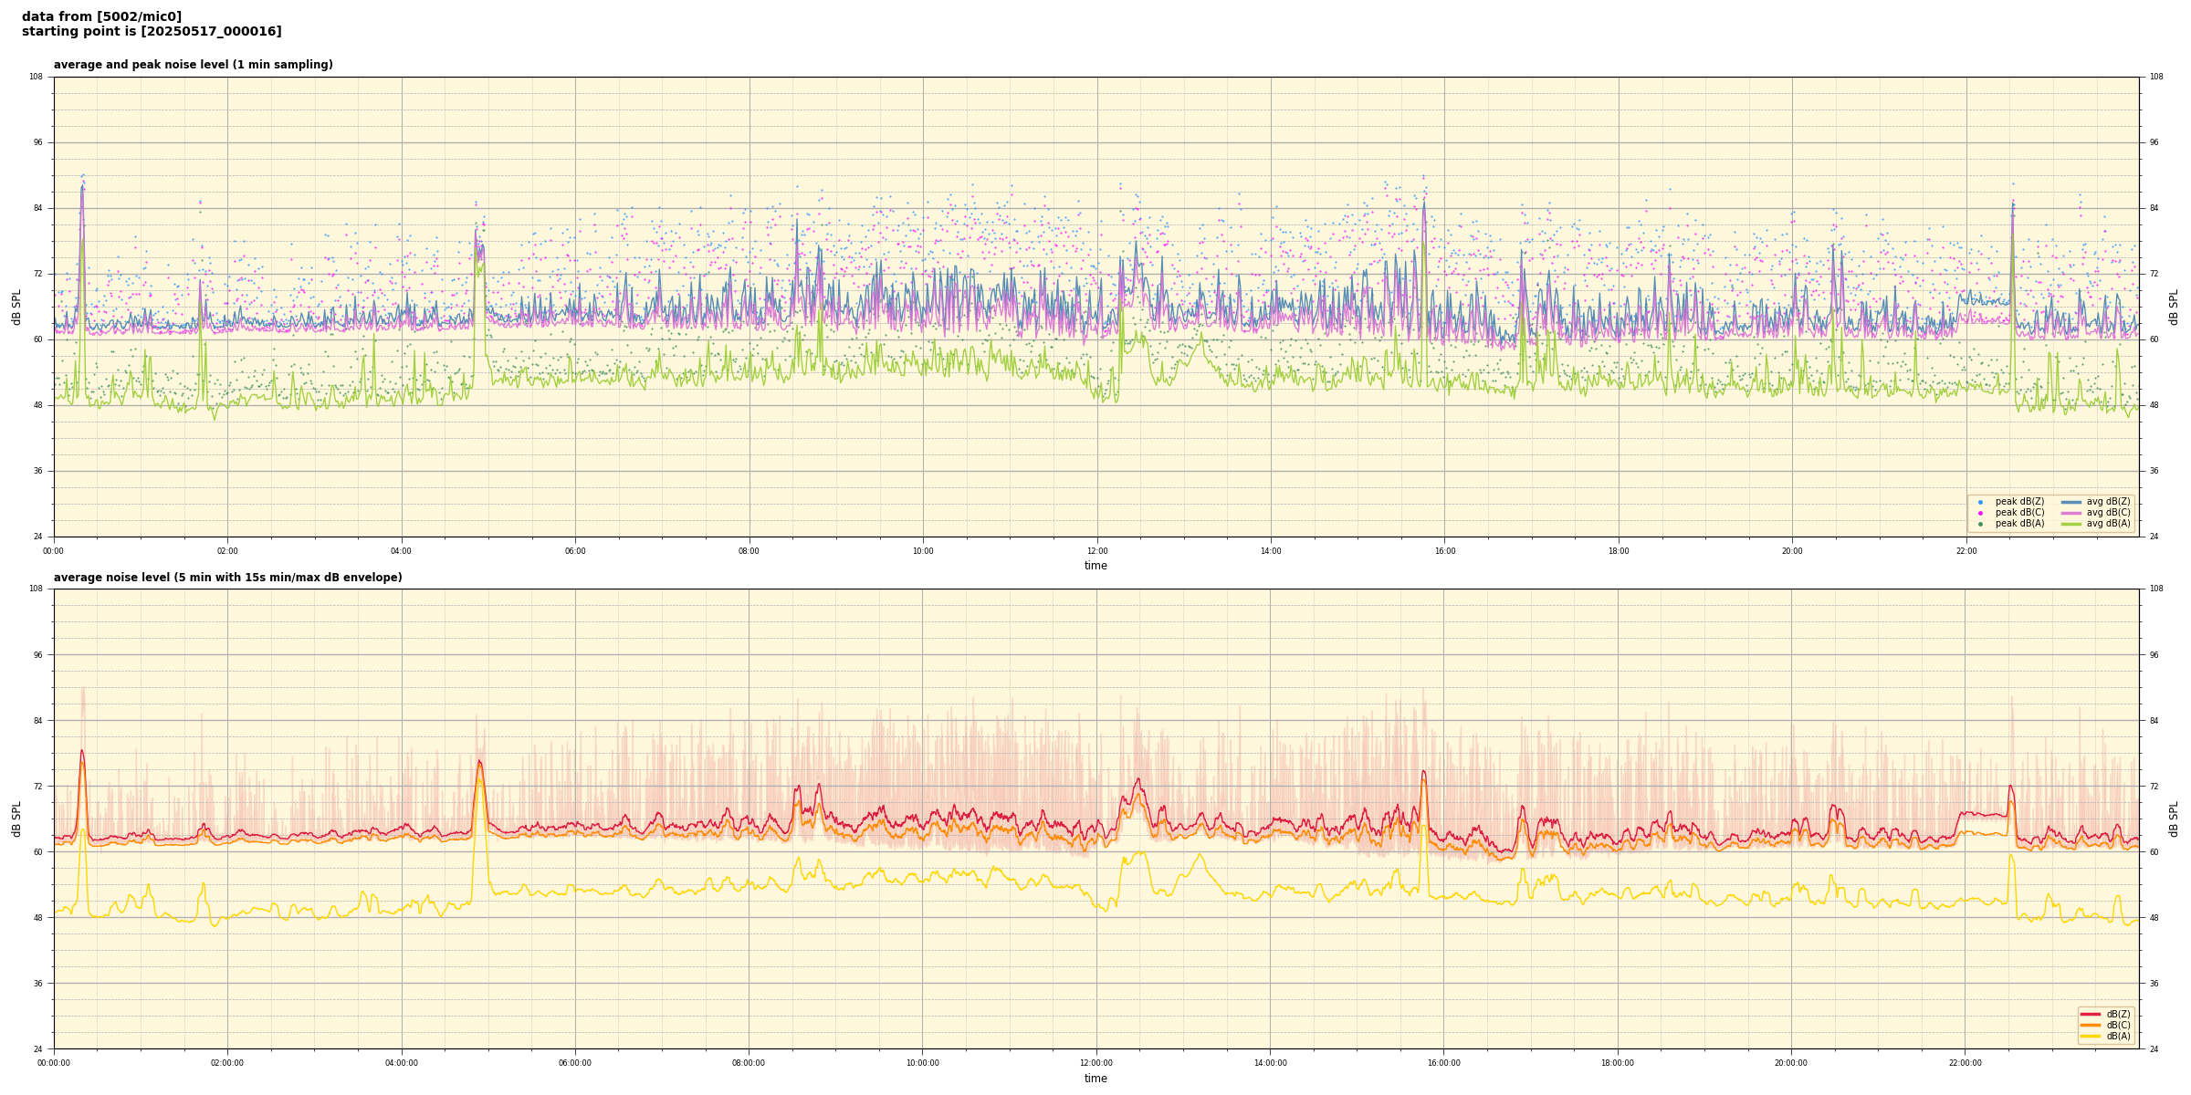Click the blue peak dB(Z) legend dot

(x=1980, y=502)
